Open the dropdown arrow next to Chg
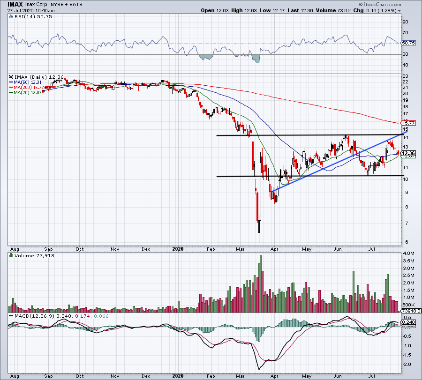This screenshot has height=380, width=422. [x=399, y=11]
